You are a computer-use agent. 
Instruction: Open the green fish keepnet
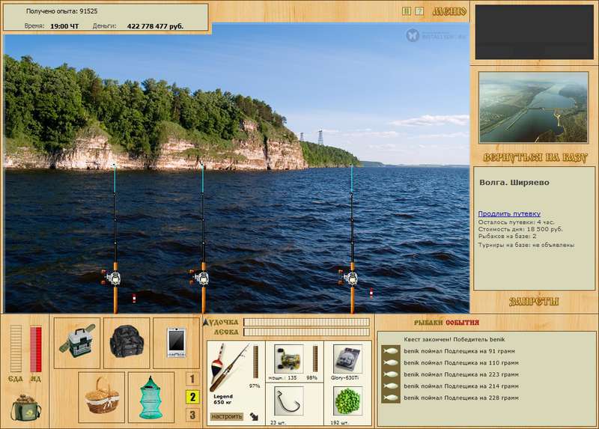(151, 398)
